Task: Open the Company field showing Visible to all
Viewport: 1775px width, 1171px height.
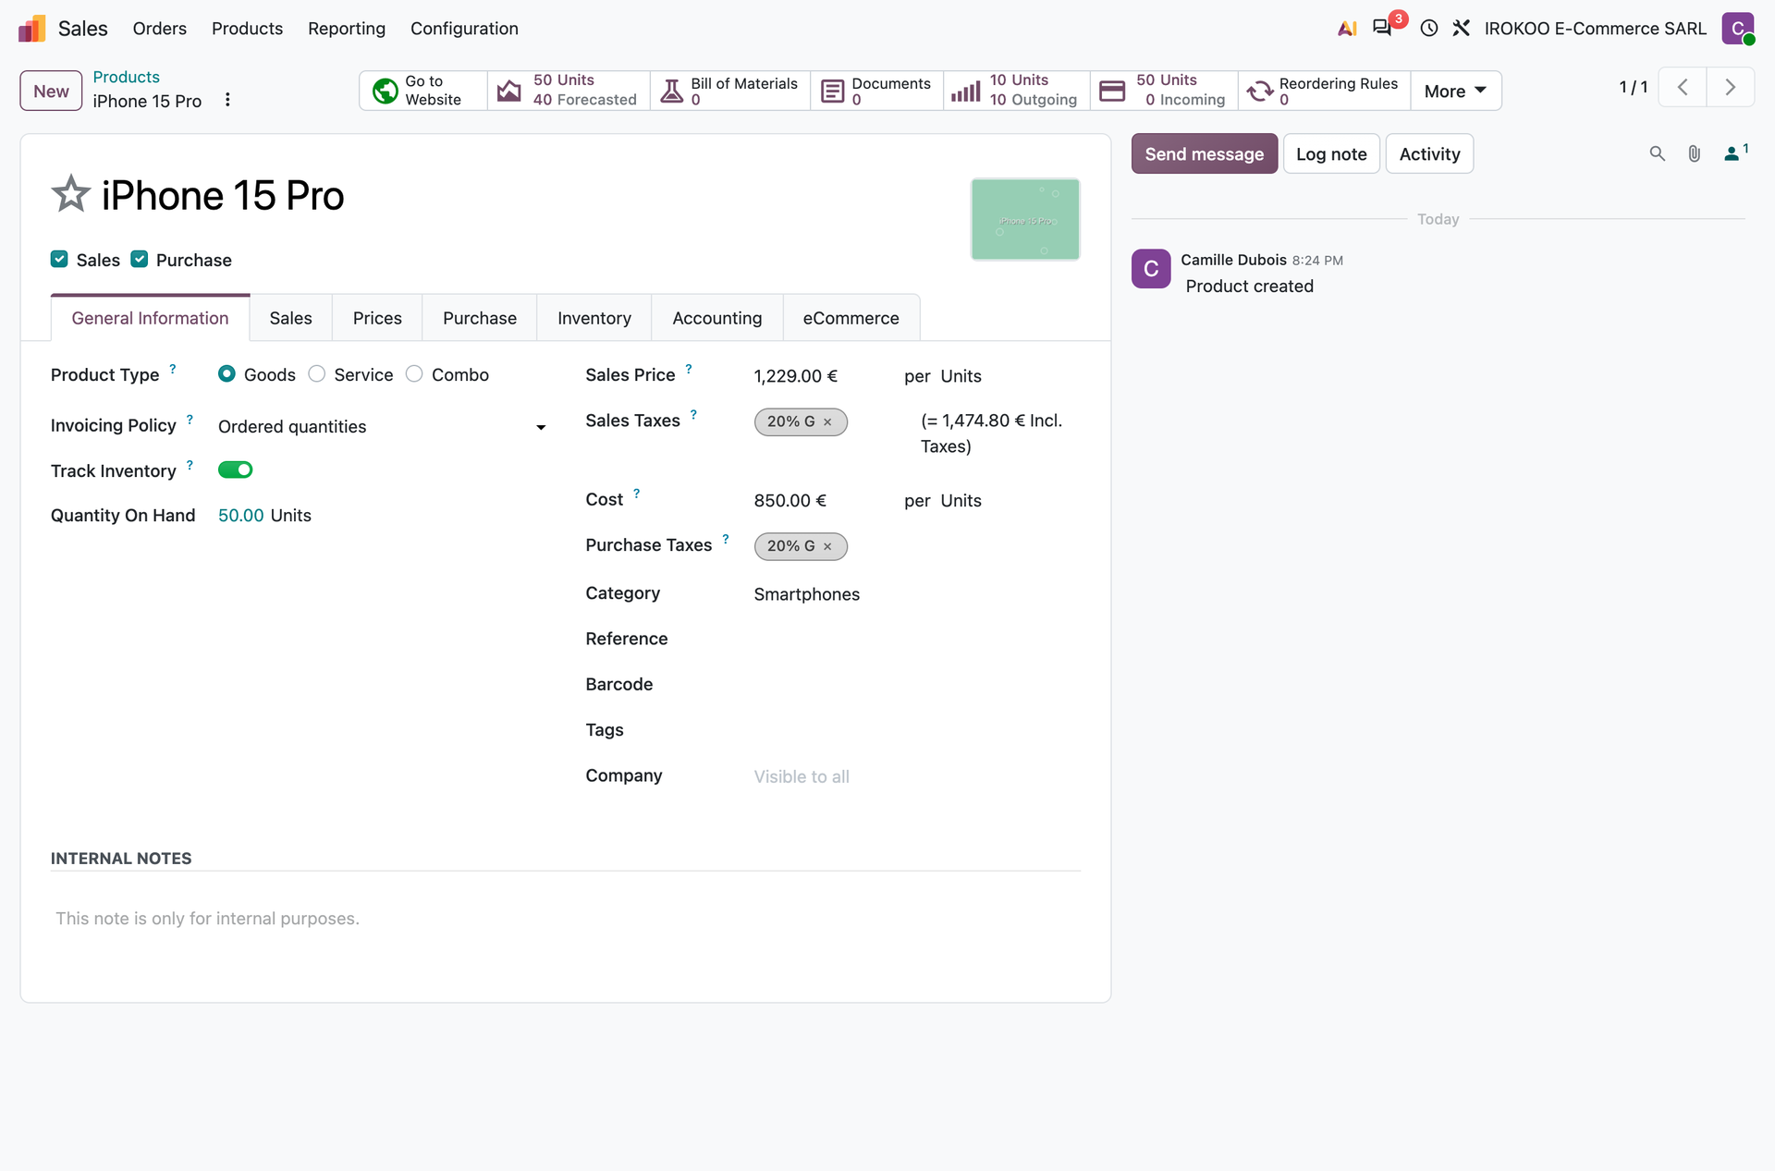Action: 916,776
